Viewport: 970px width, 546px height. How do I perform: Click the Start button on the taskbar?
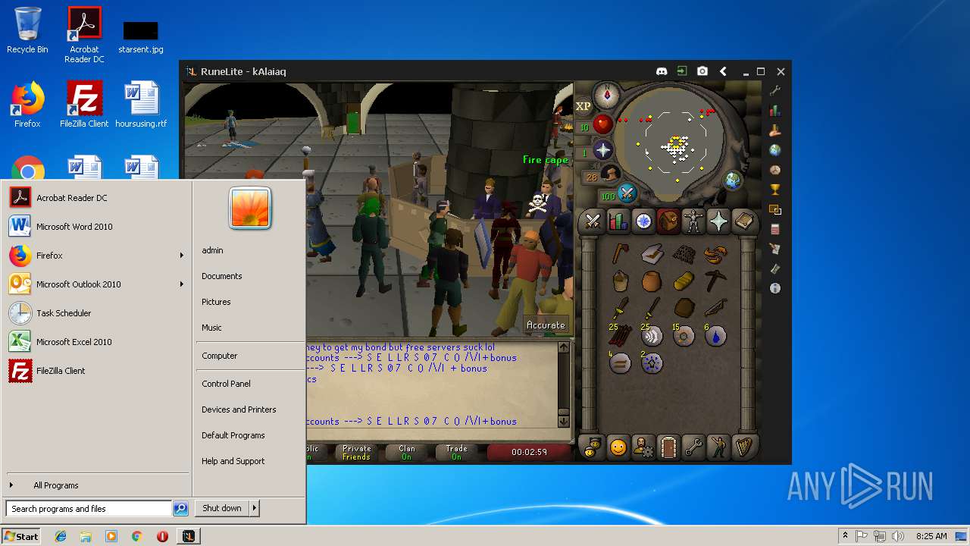[x=21, y=536]
